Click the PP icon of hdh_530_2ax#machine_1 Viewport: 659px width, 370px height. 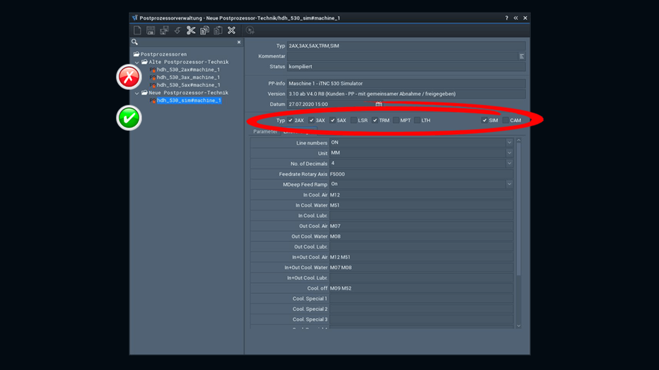[153, 70]
